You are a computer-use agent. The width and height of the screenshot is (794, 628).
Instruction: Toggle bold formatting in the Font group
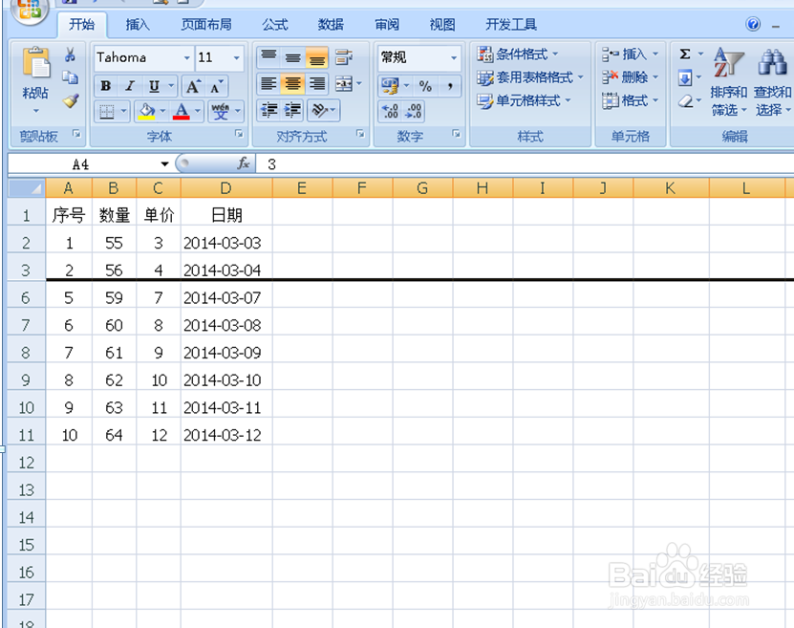pyautogui.click(x=105, y=85)
